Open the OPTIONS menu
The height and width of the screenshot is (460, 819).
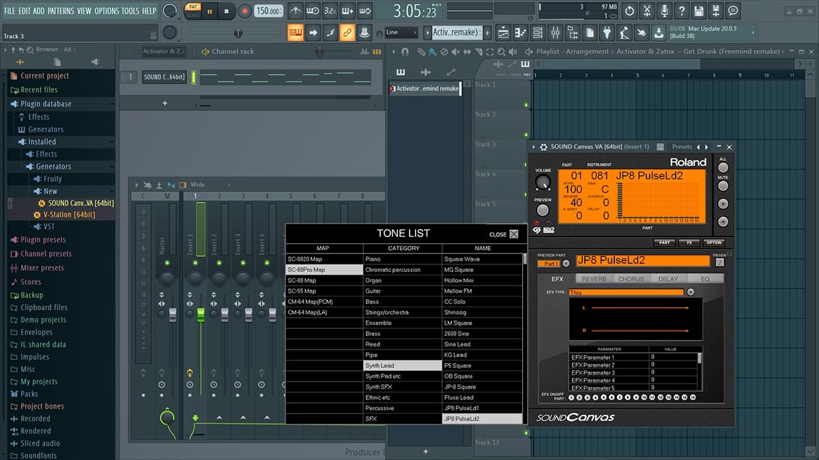click(x=106, y=11)
